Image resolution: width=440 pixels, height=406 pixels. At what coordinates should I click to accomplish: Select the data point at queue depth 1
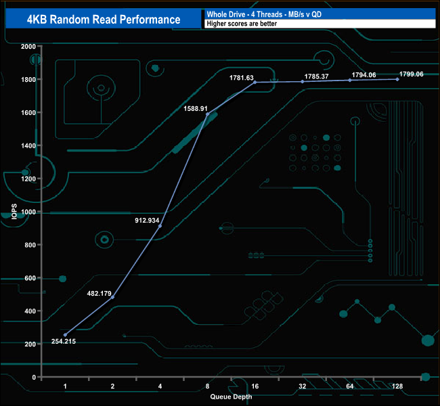click(65, 335)
